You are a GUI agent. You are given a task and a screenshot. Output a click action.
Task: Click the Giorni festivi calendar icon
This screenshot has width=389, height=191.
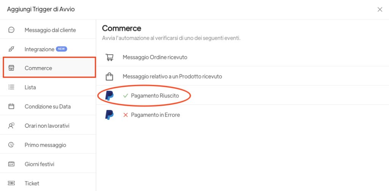pos(11,164)
